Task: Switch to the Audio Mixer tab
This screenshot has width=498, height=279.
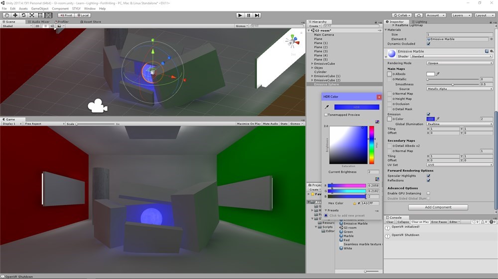Action: point(38,22)
